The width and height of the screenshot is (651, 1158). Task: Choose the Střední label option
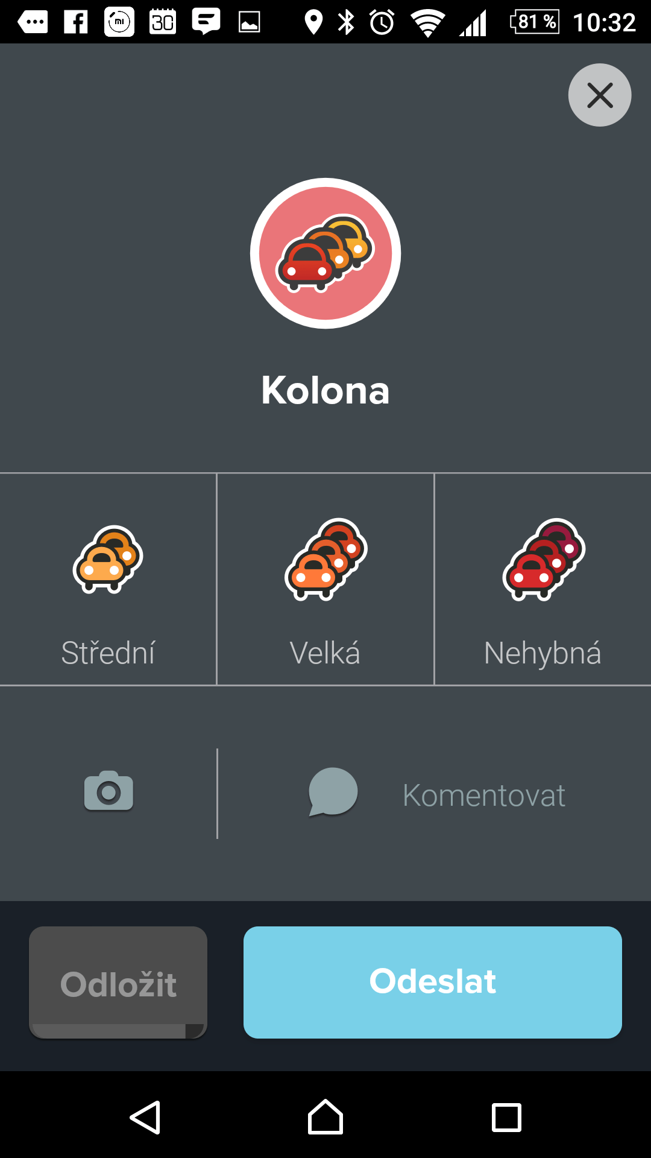point(108,653)
